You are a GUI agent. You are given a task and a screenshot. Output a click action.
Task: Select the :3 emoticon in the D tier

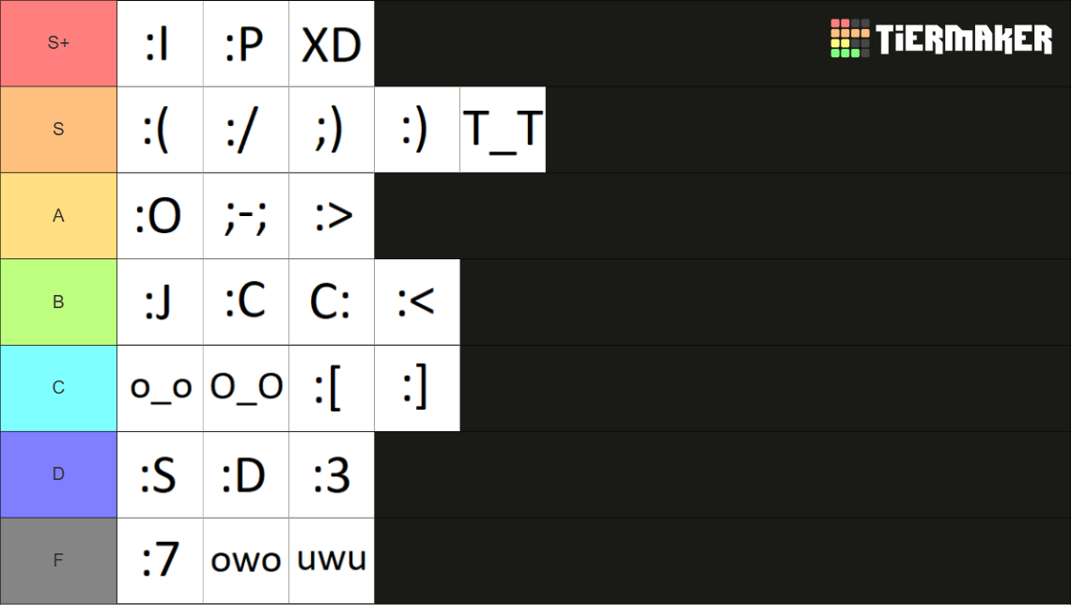332,474
